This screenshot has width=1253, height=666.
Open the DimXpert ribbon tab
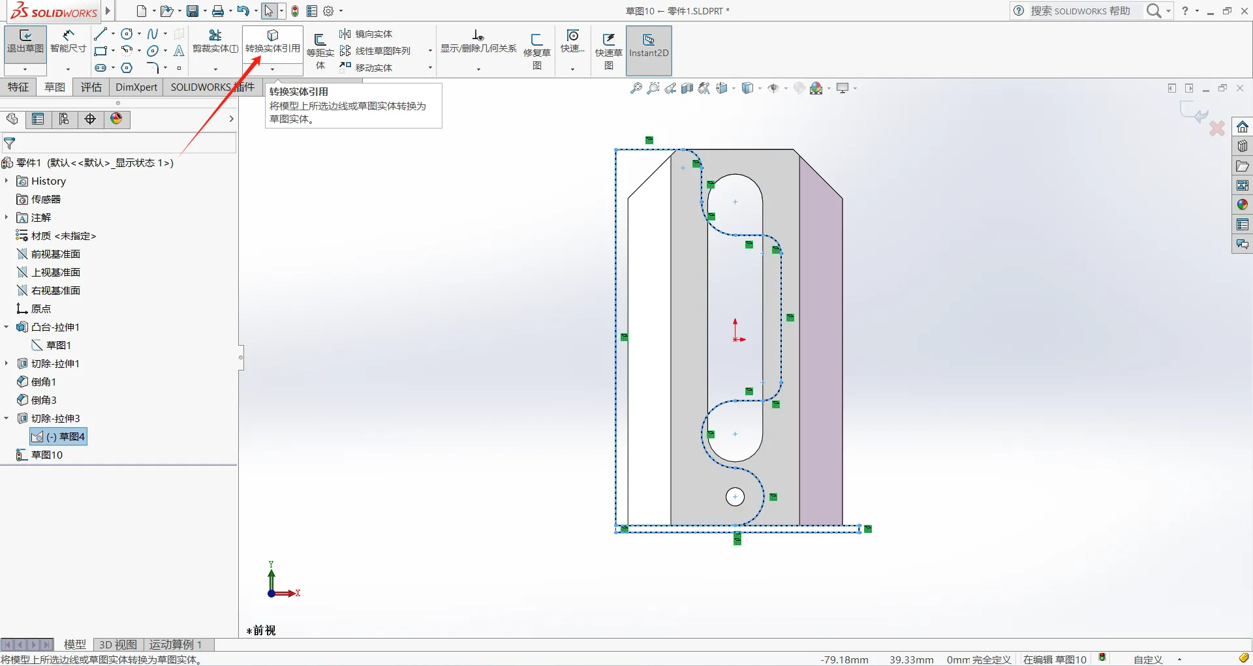click(136, 87)
